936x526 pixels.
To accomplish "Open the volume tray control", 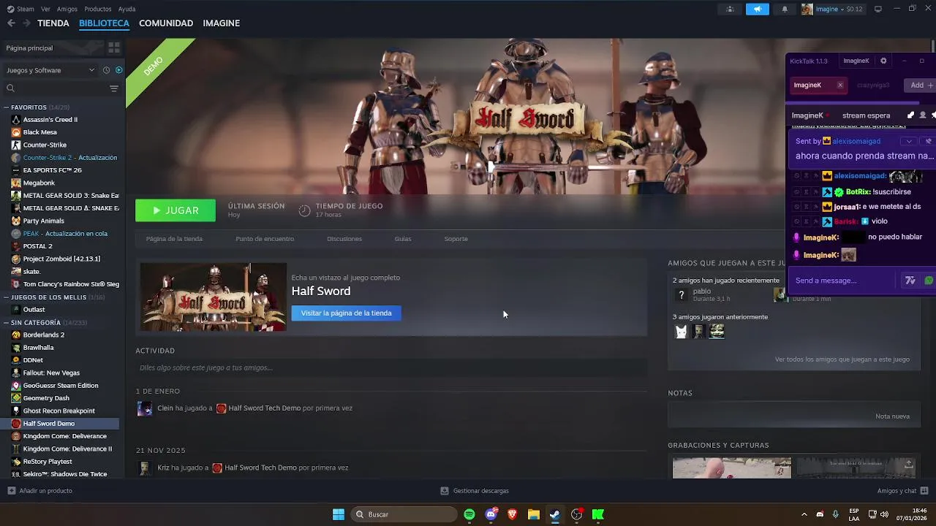I will click(885, 514).
